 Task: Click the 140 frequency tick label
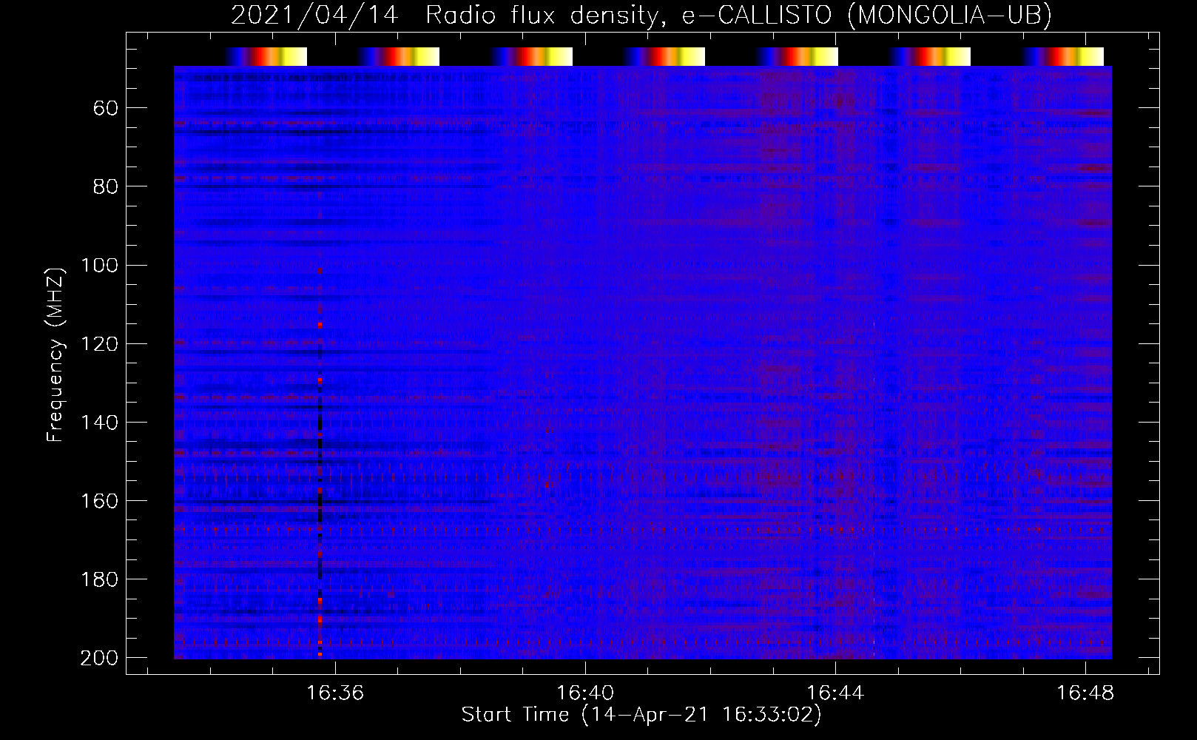pos(100,423)
